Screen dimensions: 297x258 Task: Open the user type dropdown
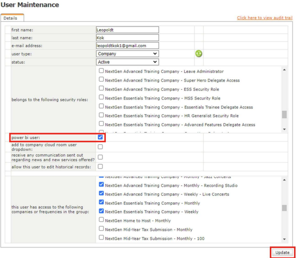coord(127,54)
